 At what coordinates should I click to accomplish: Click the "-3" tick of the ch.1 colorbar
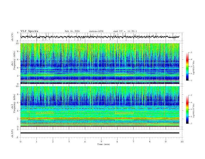pyautogui.click(x=191, y=52)
